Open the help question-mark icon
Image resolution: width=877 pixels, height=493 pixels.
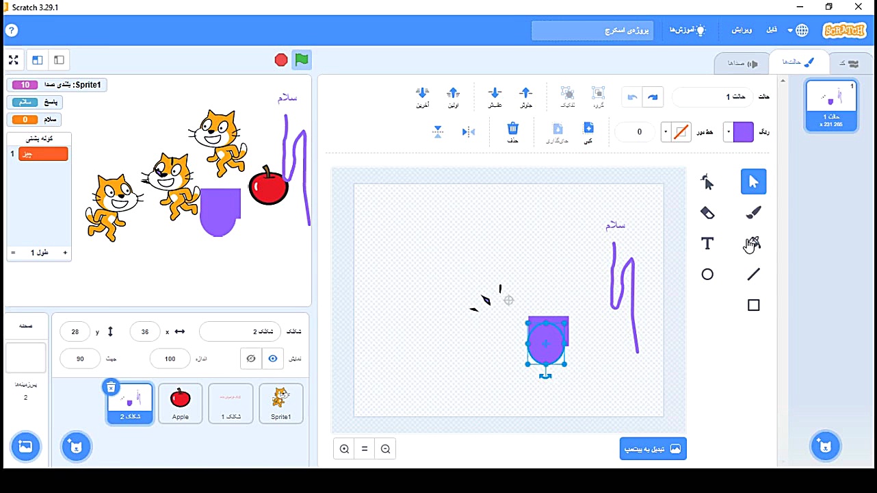12,30
